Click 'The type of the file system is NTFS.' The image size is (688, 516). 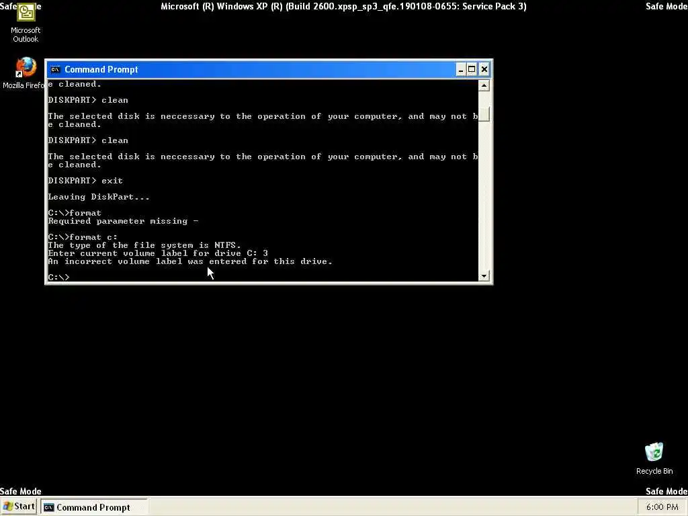coord(144,245)
